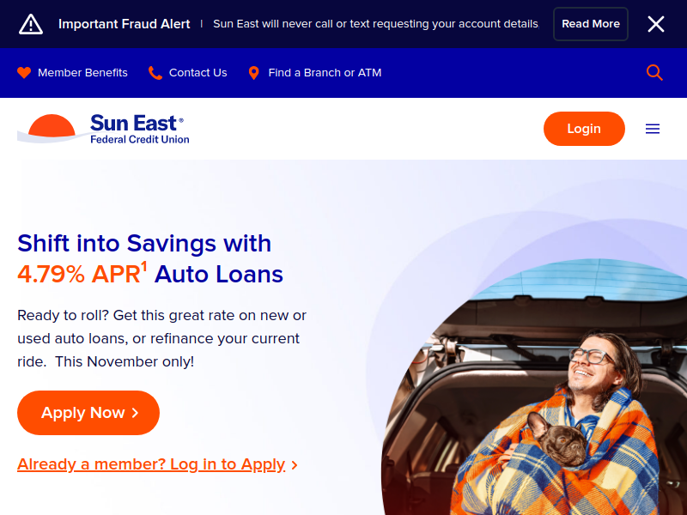Click the location pin icon
687x515 pixels.
tap(253, 73)
